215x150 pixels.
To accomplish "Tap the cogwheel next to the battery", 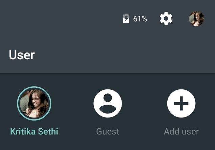I will (166, 18).
